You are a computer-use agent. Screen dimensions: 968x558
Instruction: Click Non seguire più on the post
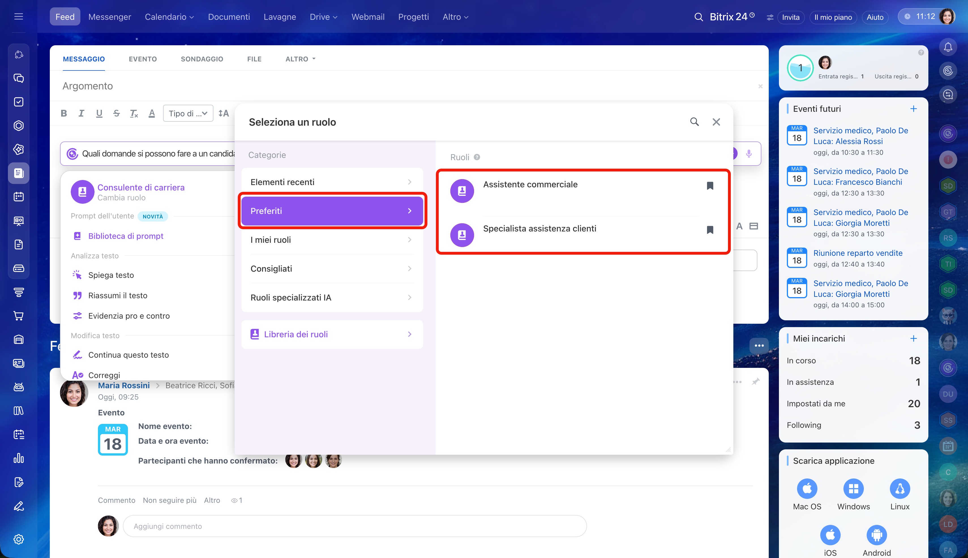(x=170, y=500)
